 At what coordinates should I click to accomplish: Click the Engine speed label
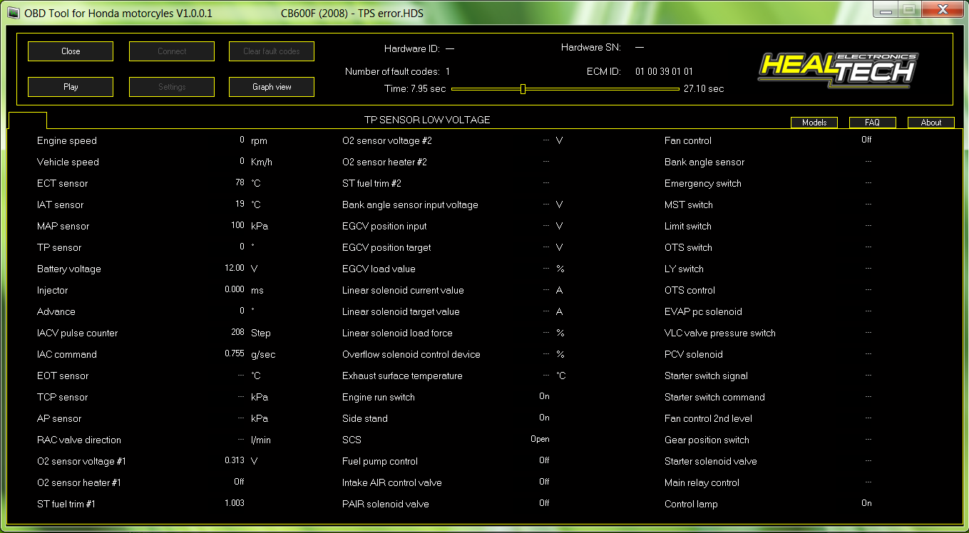pyautogui.click(x=67, y=140)
